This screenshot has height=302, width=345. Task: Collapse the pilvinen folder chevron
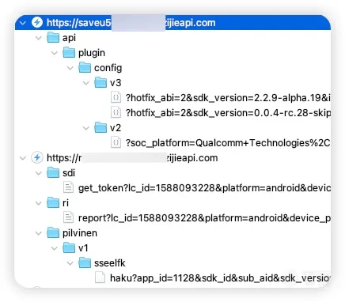39,233
